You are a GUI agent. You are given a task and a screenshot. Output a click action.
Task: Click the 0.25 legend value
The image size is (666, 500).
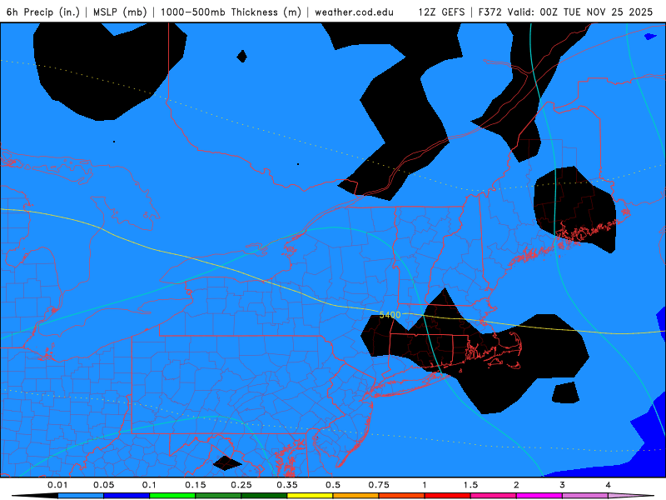click(x=241, y=485)
